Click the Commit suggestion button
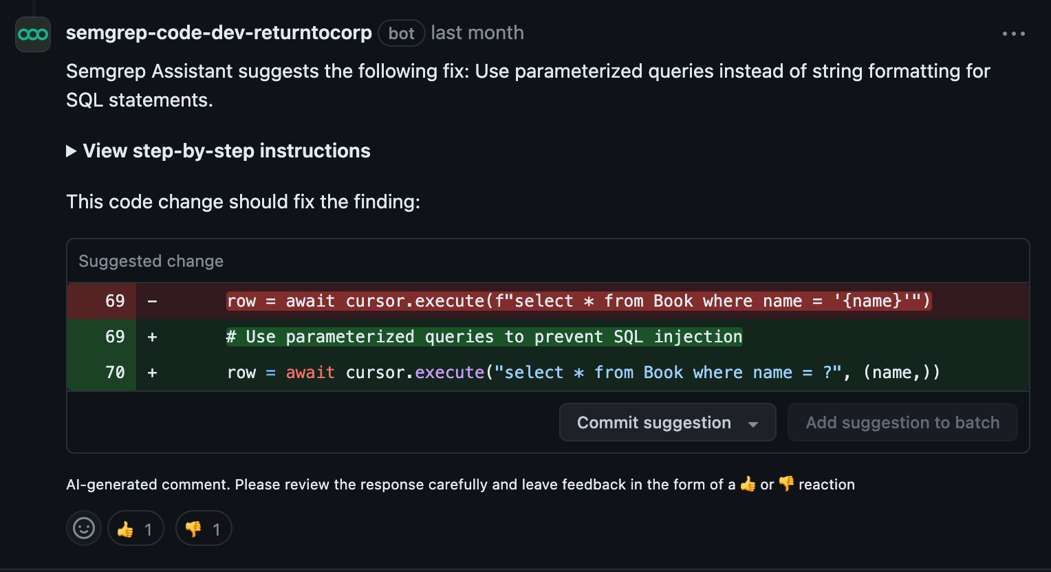Image resolution: width=1051 pixels, height=572 pixels. [x=653, y=423]
